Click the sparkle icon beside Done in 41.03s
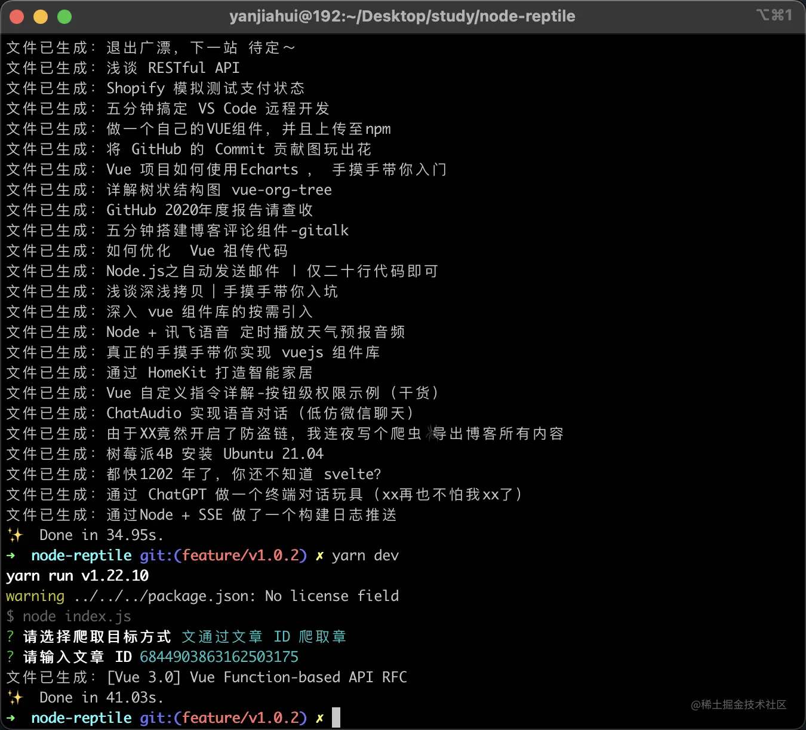 coord(15,698)
